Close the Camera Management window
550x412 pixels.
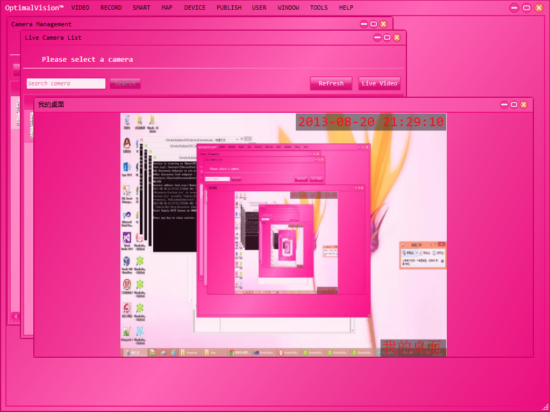[383, 24]
